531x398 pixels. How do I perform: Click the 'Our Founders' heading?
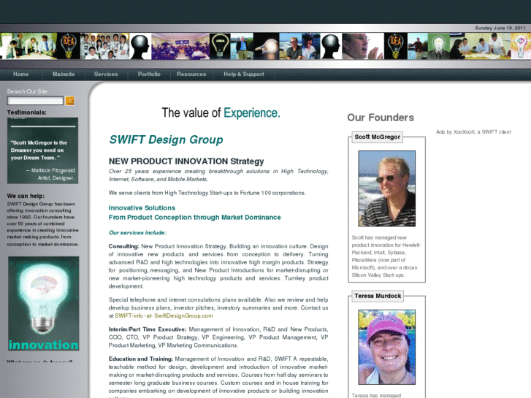(381, 118)
